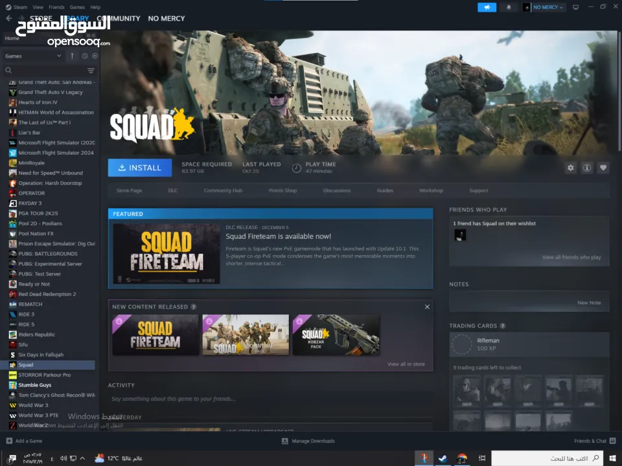Click View all in store link

point(406,364)
